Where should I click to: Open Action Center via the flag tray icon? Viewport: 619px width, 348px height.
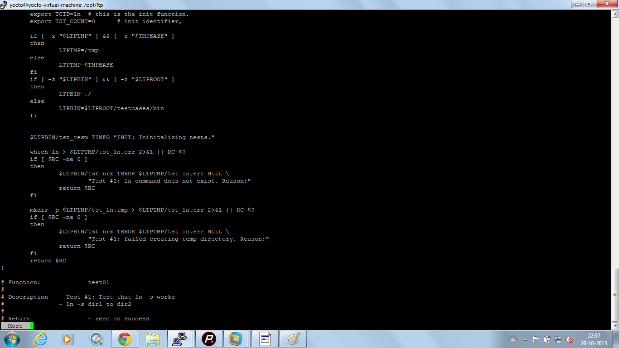click(537, 339)
